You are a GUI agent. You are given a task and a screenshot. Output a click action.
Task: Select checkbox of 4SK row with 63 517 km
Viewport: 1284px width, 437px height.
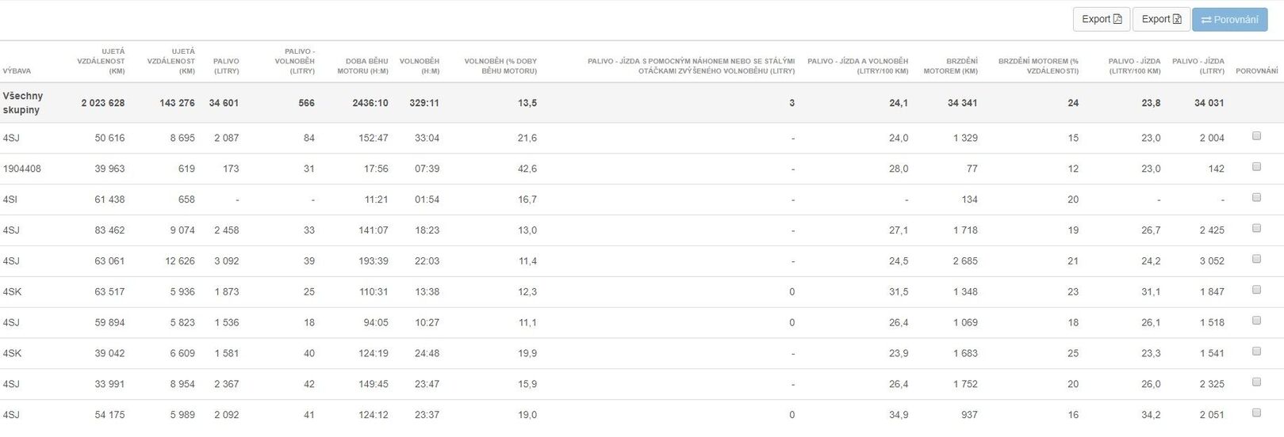pos(1256,291)
